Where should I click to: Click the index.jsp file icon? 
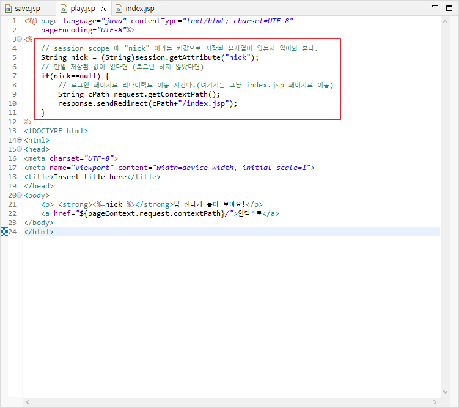click(119, 9)
